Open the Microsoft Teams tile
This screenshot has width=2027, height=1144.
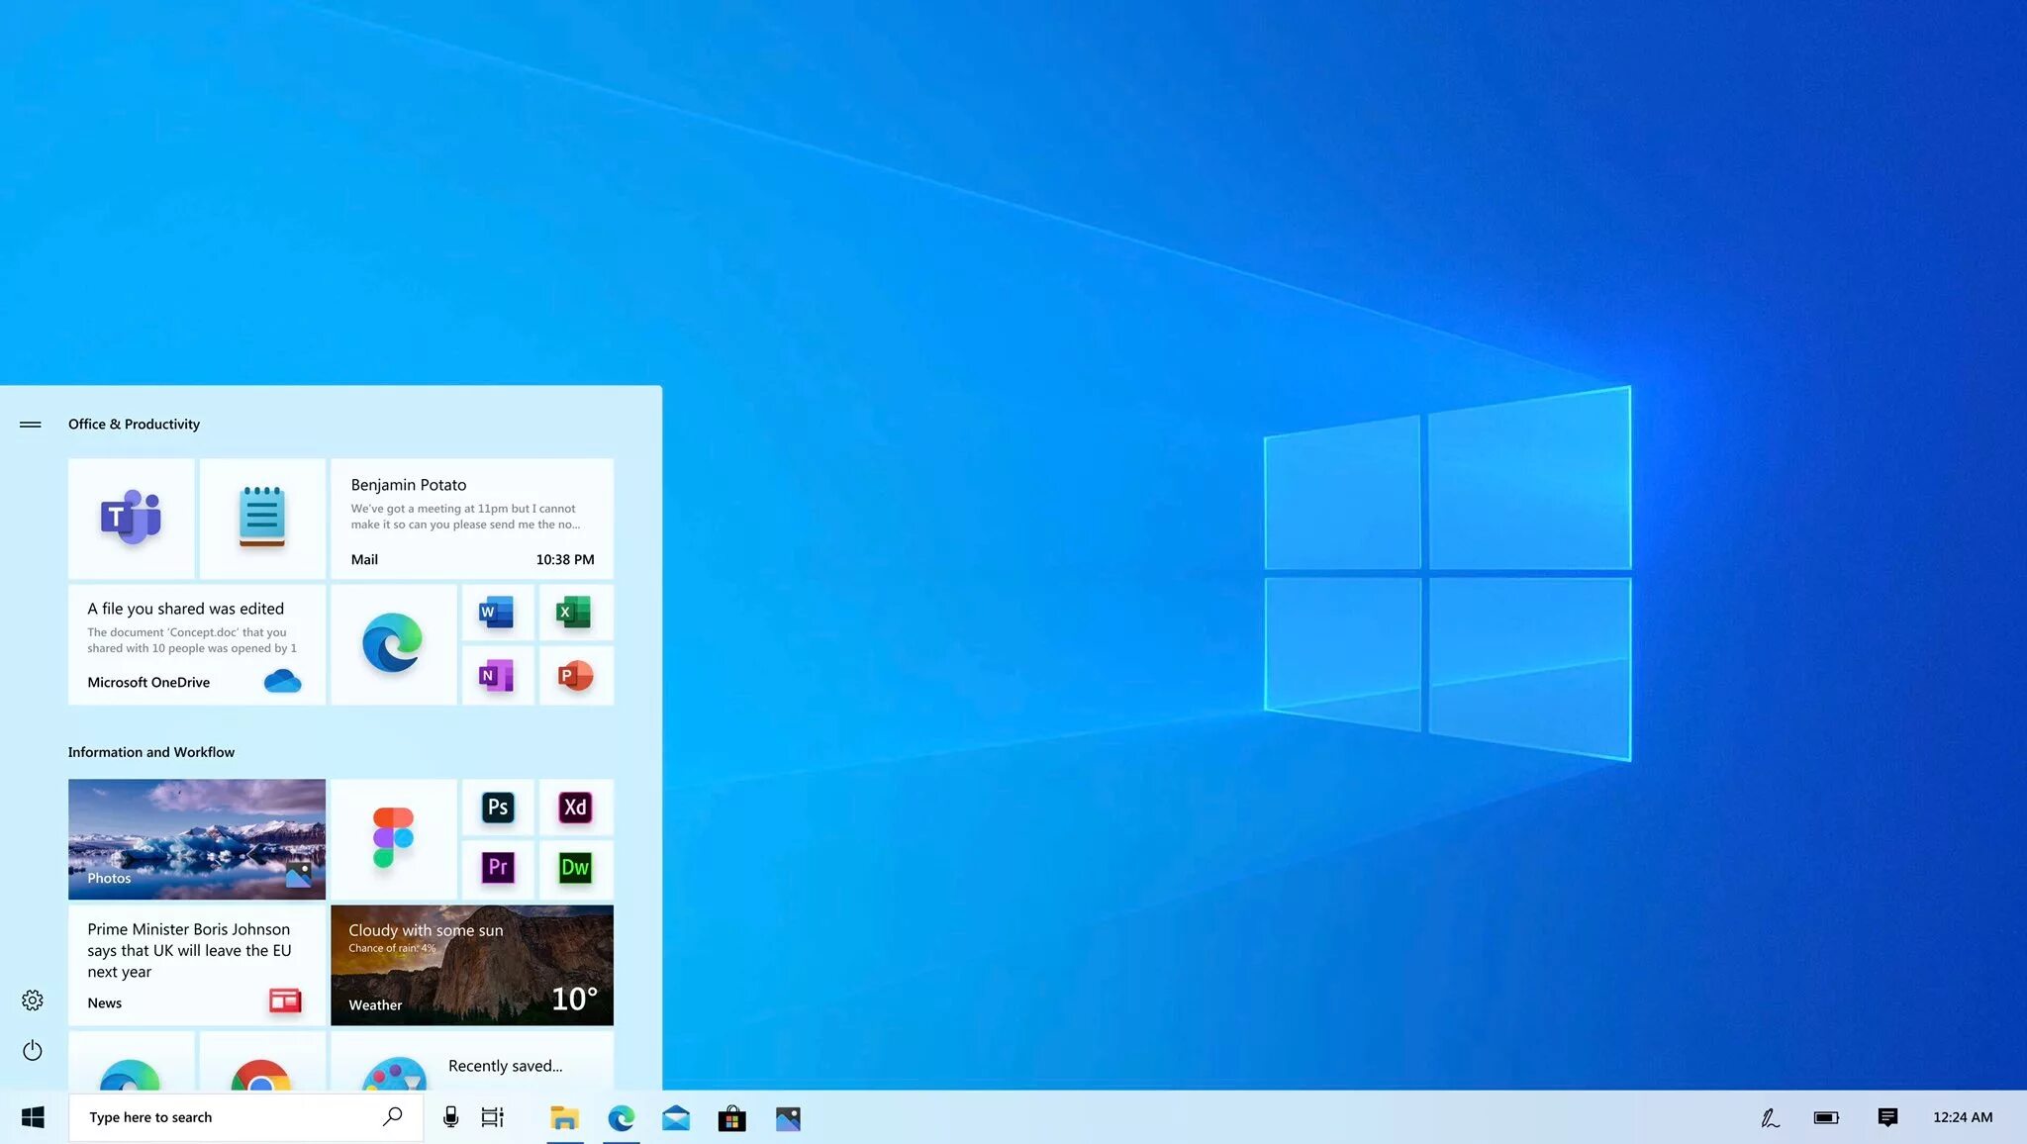click(131, 518)
